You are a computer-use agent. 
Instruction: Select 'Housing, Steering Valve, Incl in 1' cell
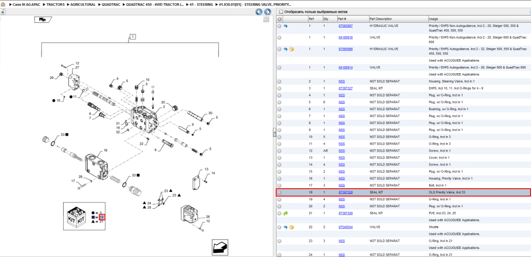(x=451, y=82)
